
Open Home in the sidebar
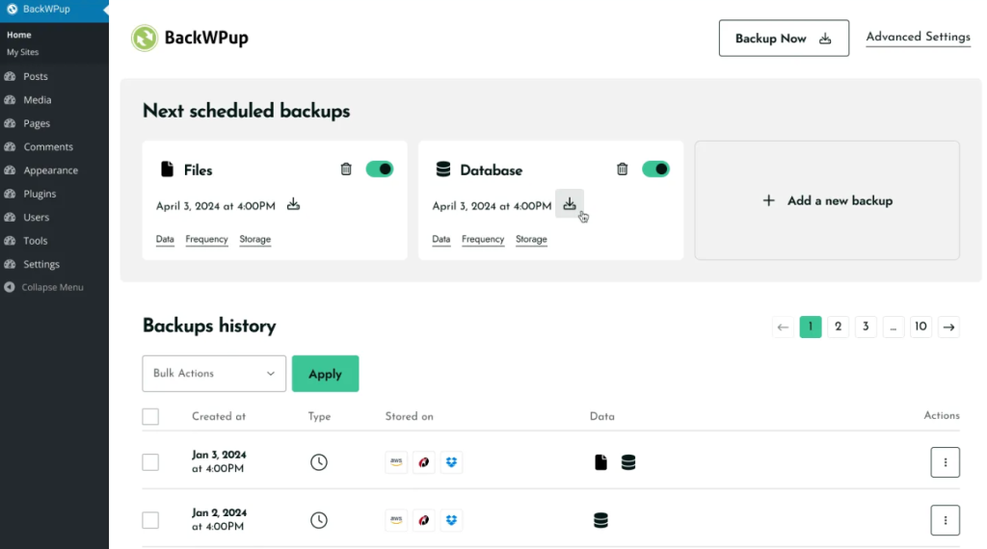pos(19,35)
